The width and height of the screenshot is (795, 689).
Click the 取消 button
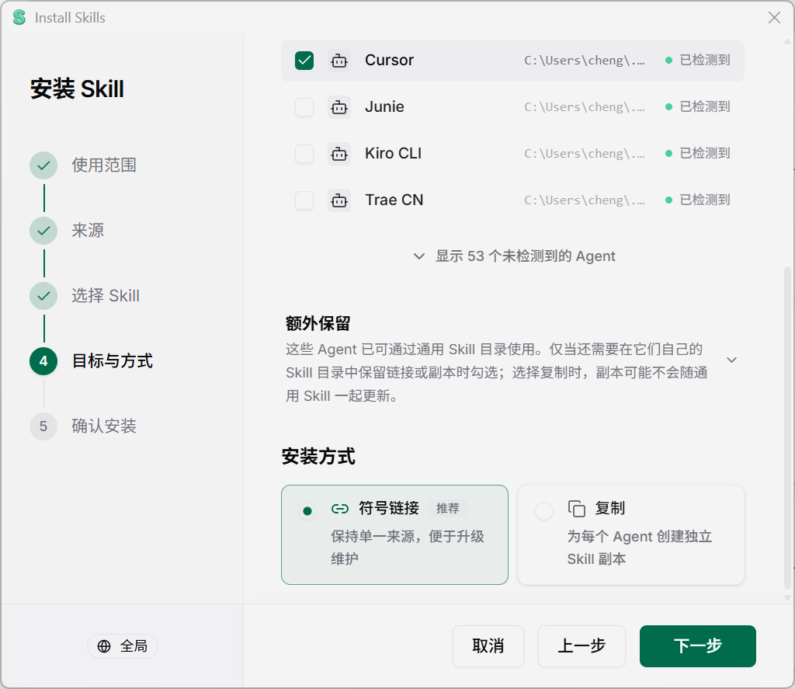(x=488, y=646)
